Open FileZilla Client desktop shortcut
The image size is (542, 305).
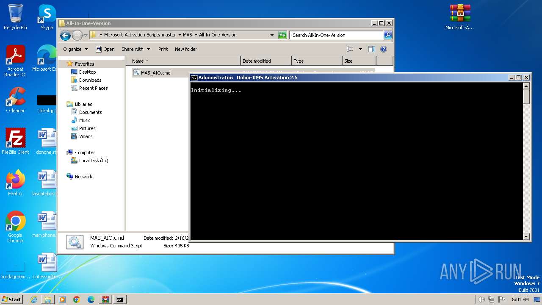pyautogui.click(x=15, y=141)
